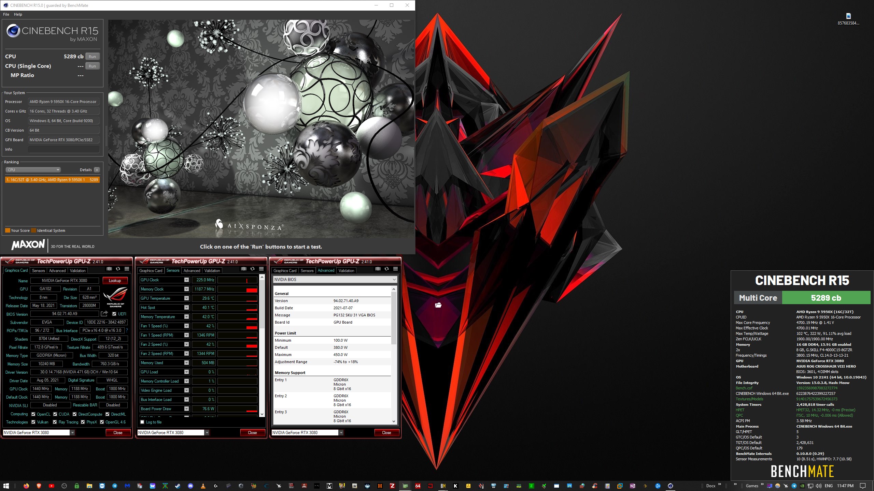Click camera icon in GPU-Z Sensors window
Viewport: 874px width, 491px height.
pyautogui.click(x=244, y=269)
